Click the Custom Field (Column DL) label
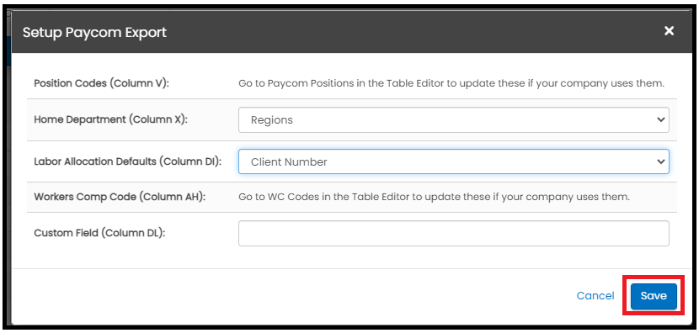 coord(99,233)
